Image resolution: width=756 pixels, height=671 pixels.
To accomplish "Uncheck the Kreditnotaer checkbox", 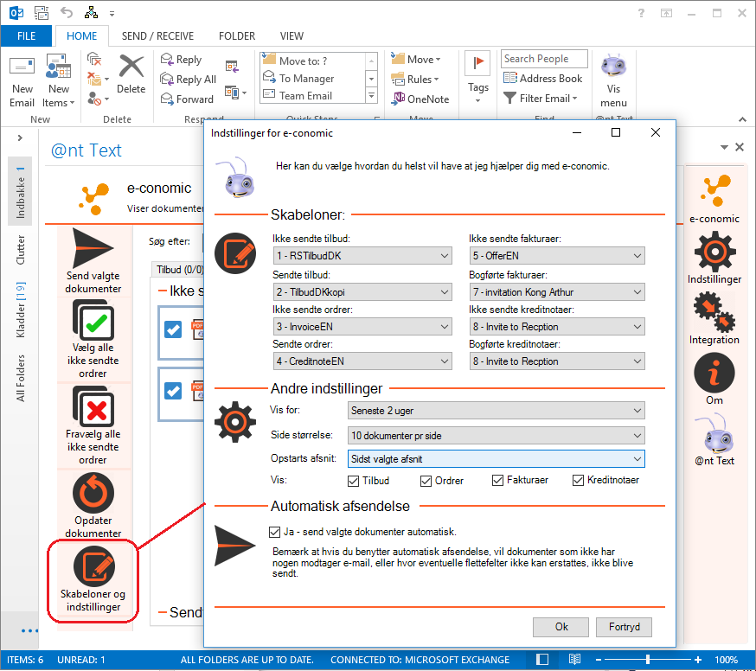I will click(578, 480).
